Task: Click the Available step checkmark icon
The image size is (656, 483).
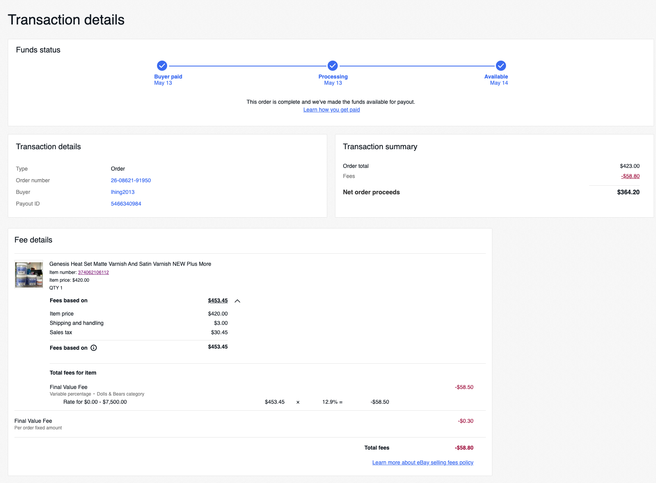Action: click(x=501, y=66)
